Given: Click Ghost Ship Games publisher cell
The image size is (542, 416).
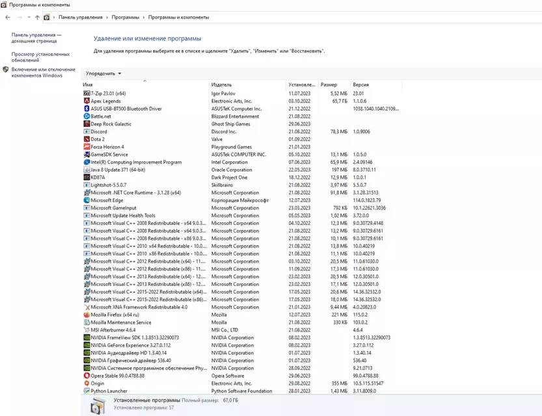Looking at the screenshot, I should pyautogui.click(x=230, y=124).
